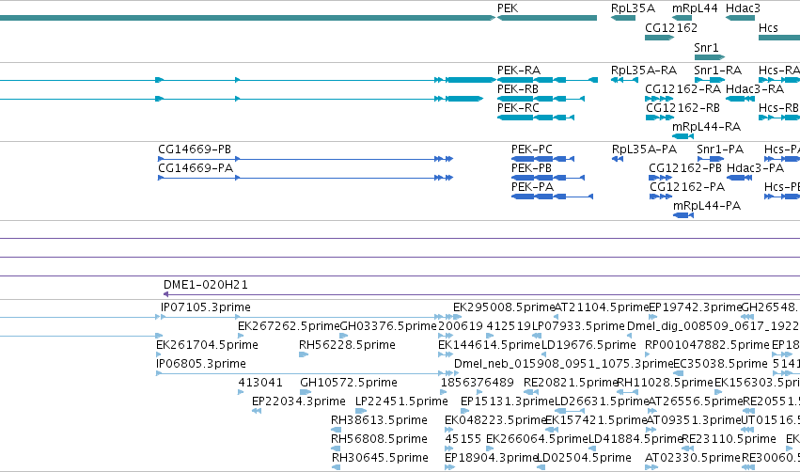
Task: Select the RH11028.5prime EST label
Action: (665, 383)
